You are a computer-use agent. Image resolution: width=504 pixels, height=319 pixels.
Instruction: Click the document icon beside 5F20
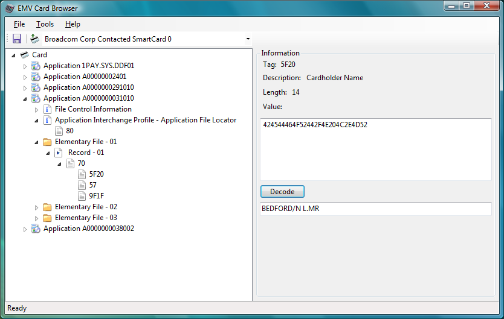click(x=82, y=174)
